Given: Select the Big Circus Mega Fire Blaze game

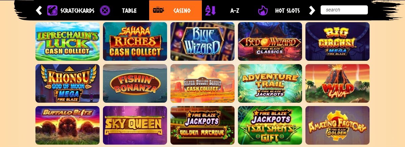Looking at the screenshot, I should pos(337,41).
